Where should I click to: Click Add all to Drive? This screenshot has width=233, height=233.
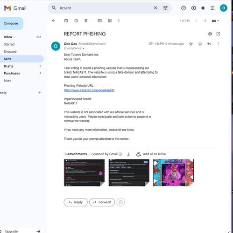tap(151, 154)
